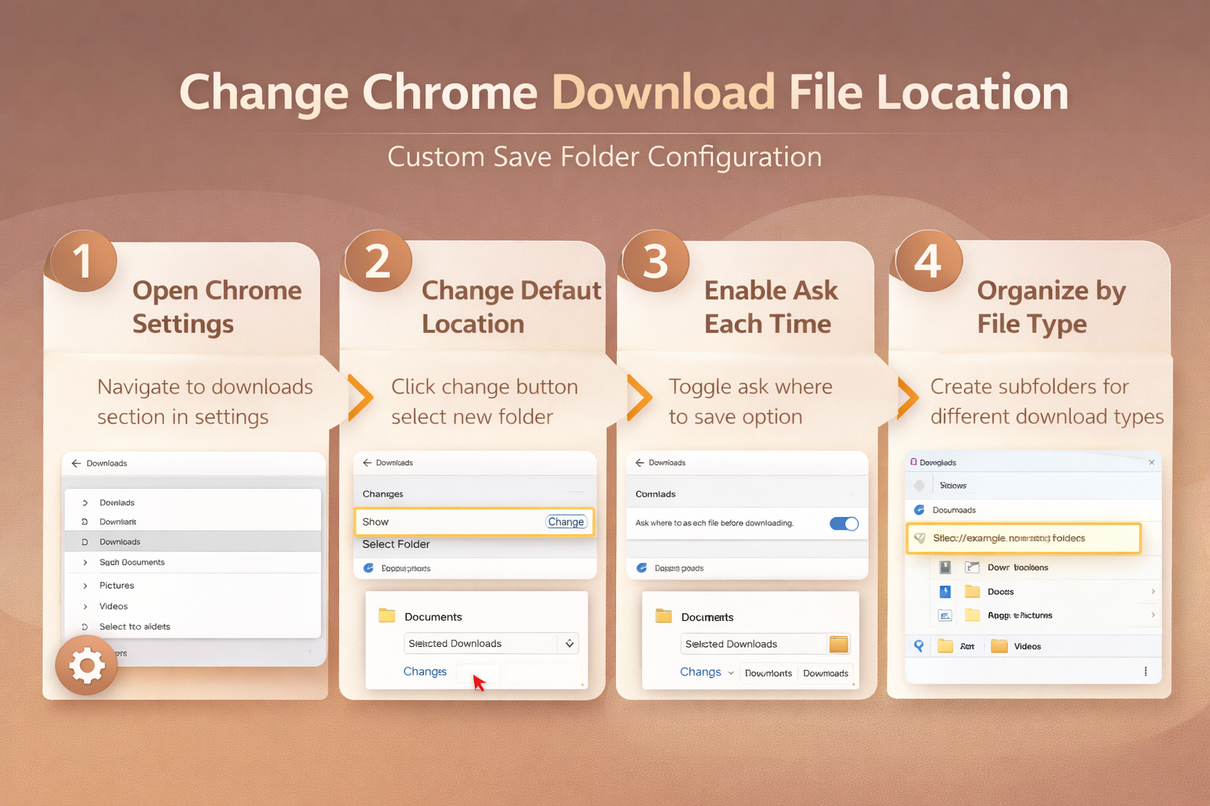
Task: Click the blue Changes link in step 2
Action: coord(425,671)
